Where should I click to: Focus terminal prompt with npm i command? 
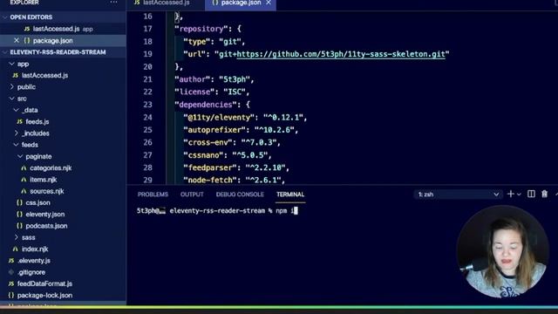[217, 211]
